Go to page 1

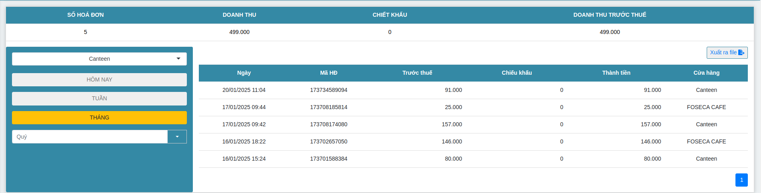coord(741,180)
